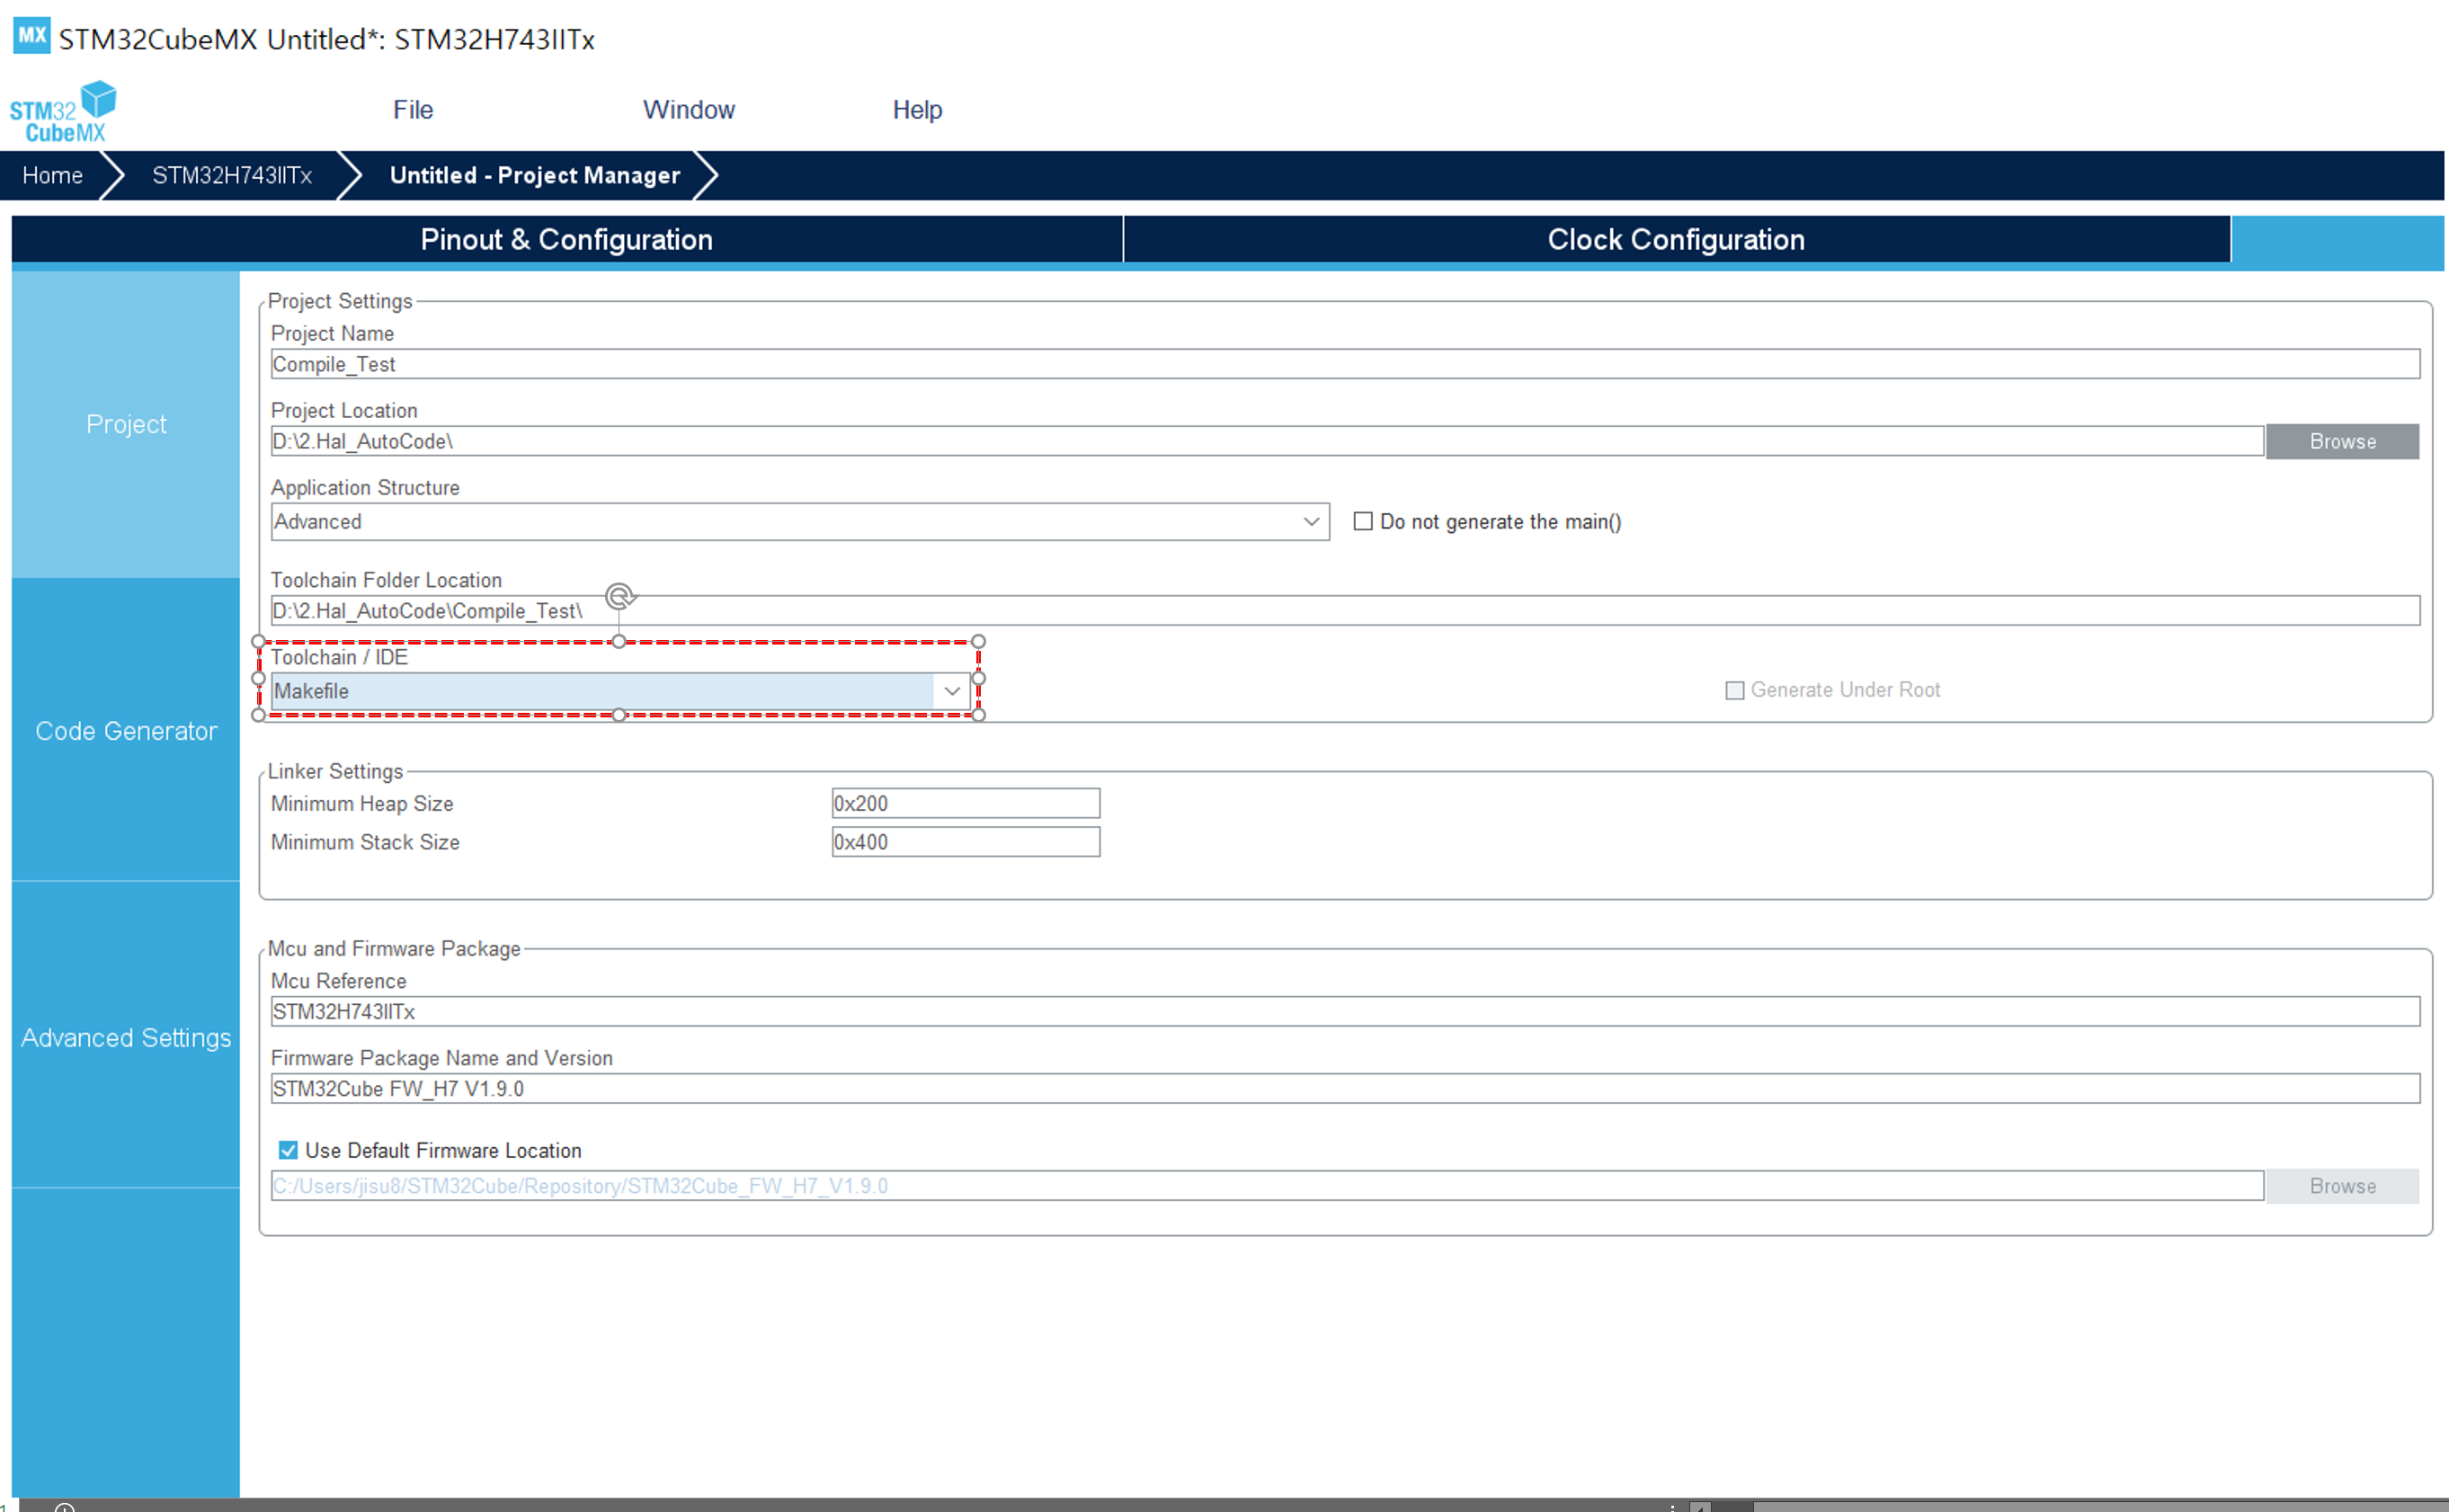Click the Project Name input field

tap(1344, 364)
